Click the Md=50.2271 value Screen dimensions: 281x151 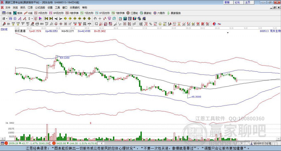[68, 31]
